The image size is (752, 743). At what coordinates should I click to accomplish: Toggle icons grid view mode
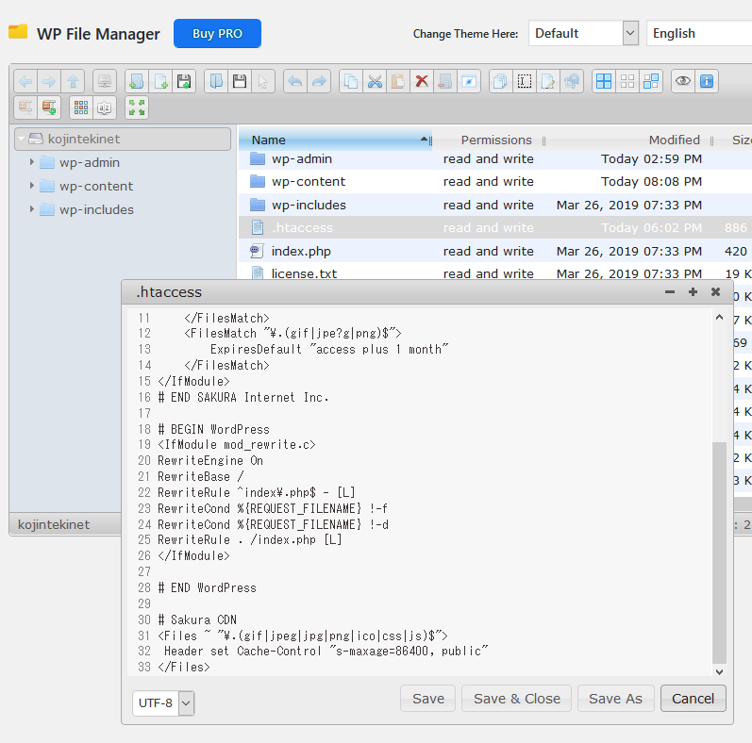[81, 107]
